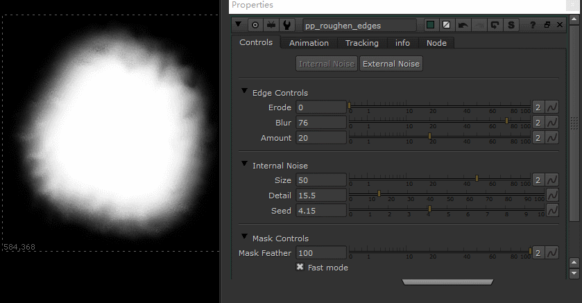Image resolution: width=582 pixels, height=303 pixels.
Task: Collapse the Internal Noise group
Action: (x=244, y=164)
